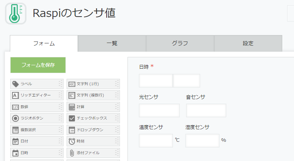Click the 添付ファイル field label
The image size is (294, 161).
(x=88, y=153)
